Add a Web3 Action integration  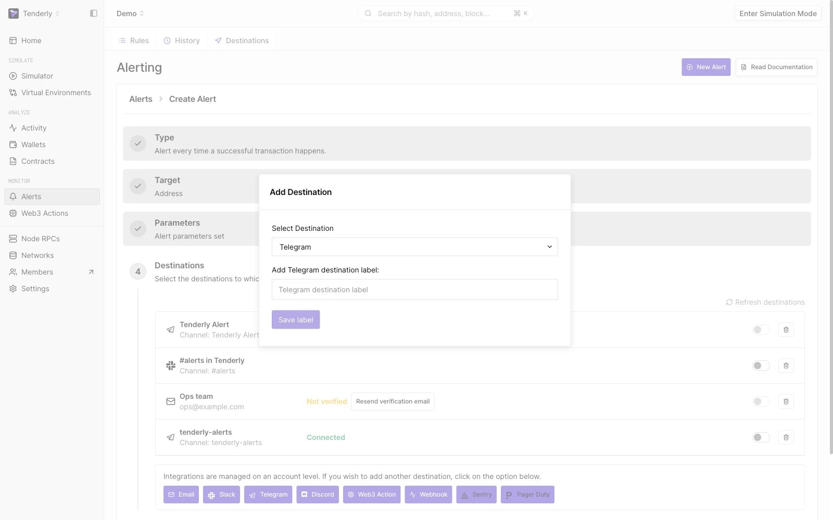click(x=372, y=495)
